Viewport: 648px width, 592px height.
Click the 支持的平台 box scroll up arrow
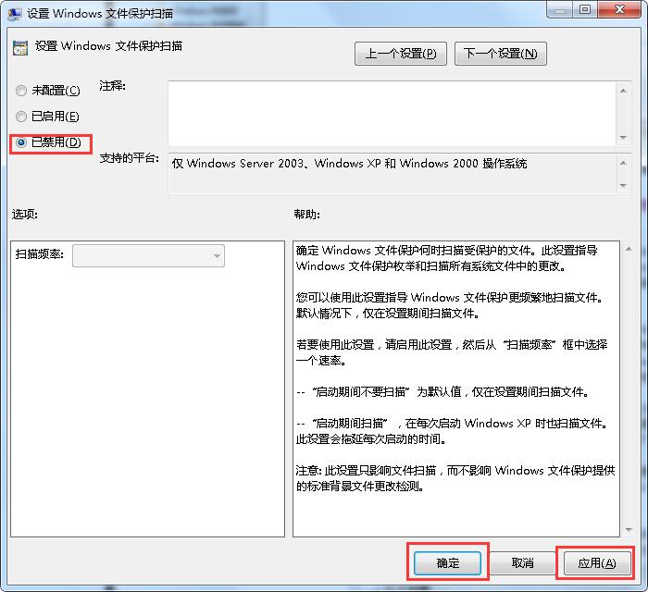[x=623, y=163]
